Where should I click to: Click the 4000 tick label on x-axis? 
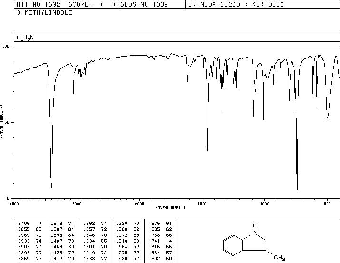[14, 204]
